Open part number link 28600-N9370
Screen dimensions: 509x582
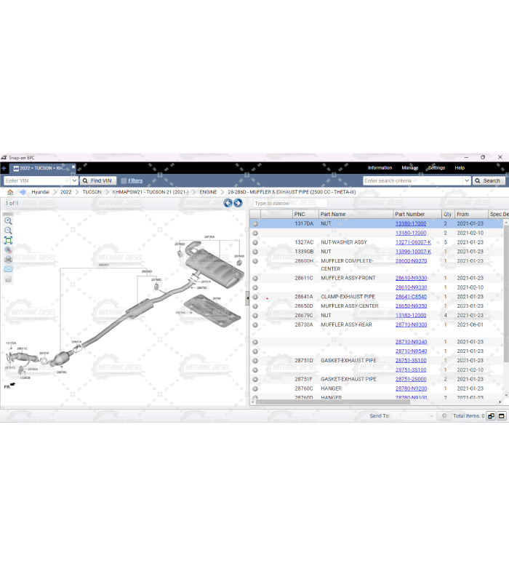tap(411, 260)
